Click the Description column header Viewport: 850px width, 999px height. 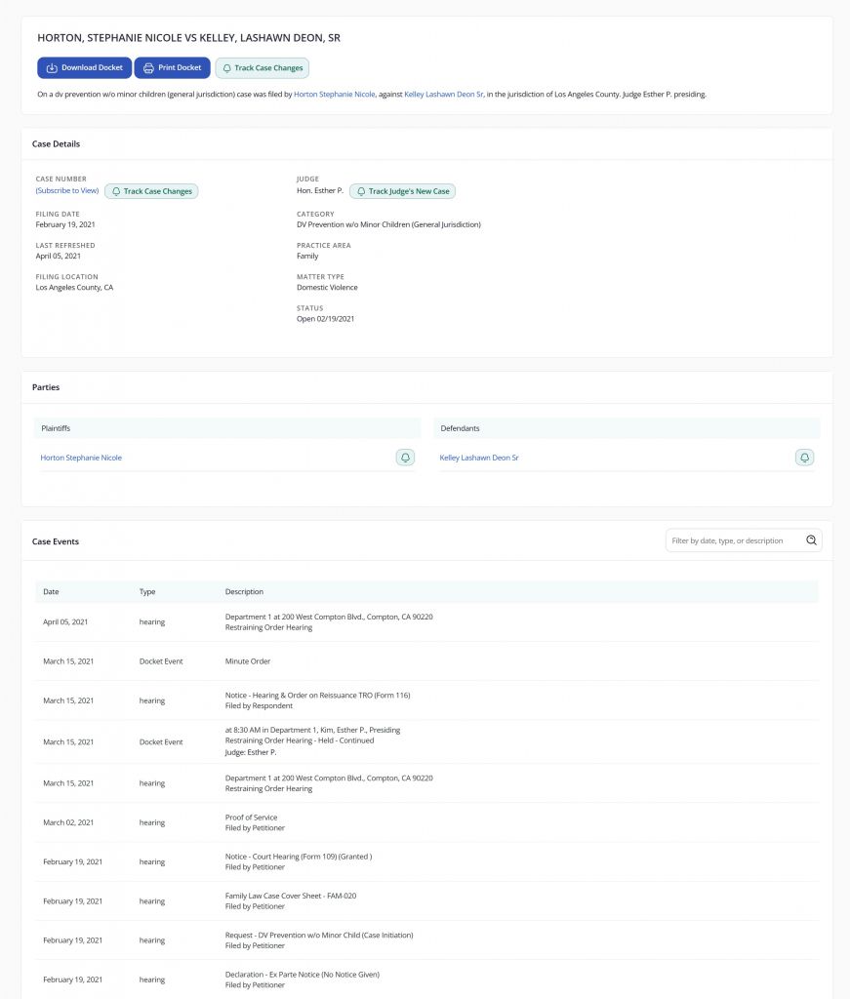pyautogui.click(x=244, y=592)
